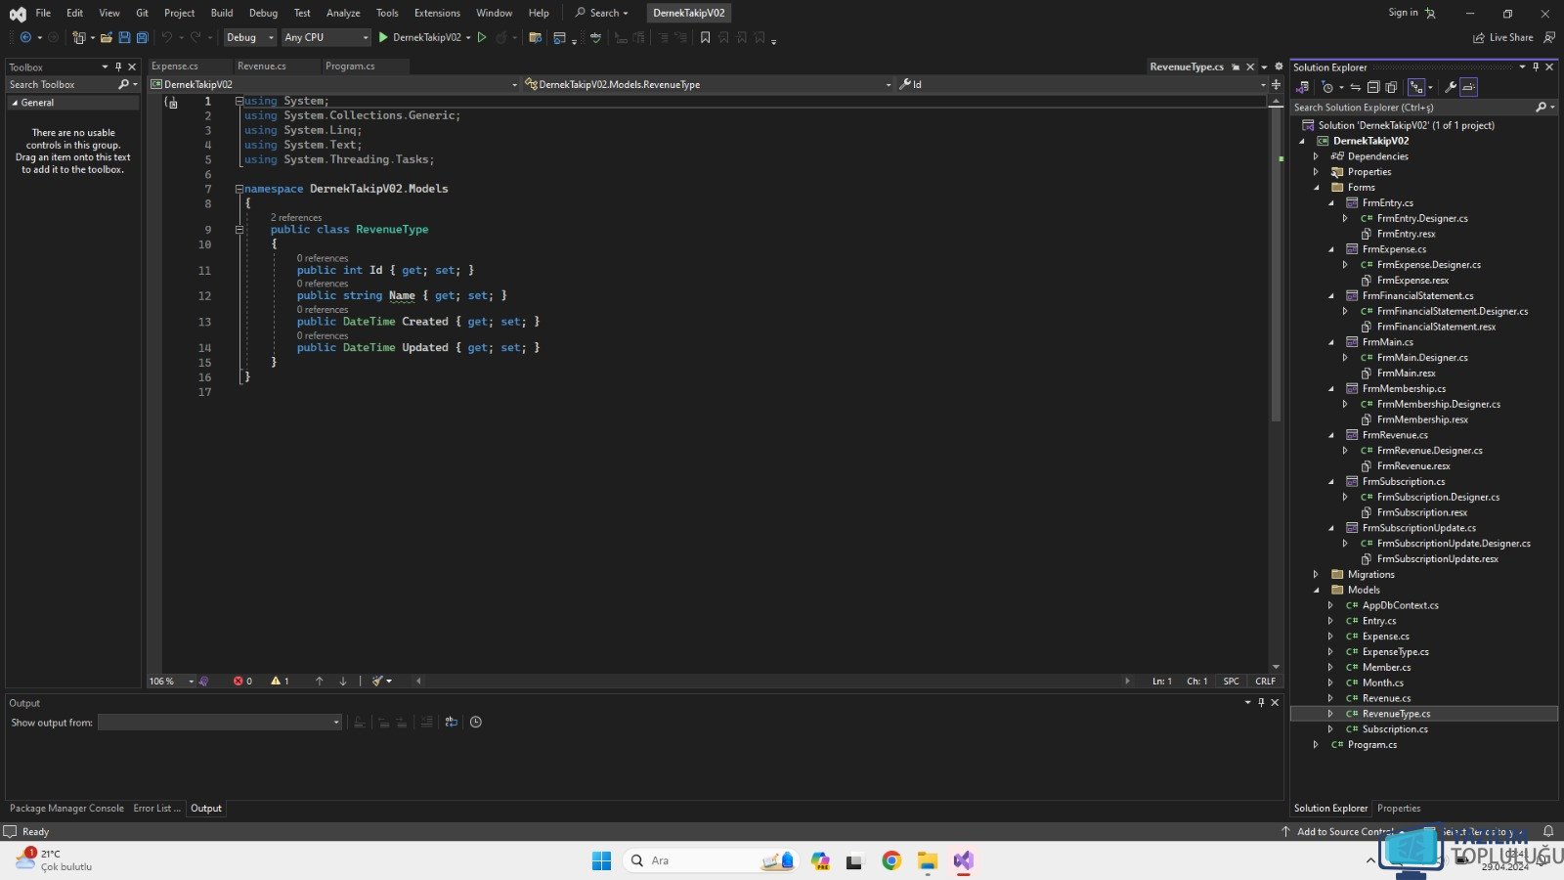The image size is (1564, 880).
Task: Toggle the bookmark icon in toolbar
Action: 705,37
